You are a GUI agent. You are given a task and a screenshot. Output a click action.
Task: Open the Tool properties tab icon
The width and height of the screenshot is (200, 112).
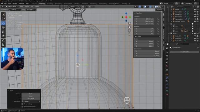[x=167, y=48]
